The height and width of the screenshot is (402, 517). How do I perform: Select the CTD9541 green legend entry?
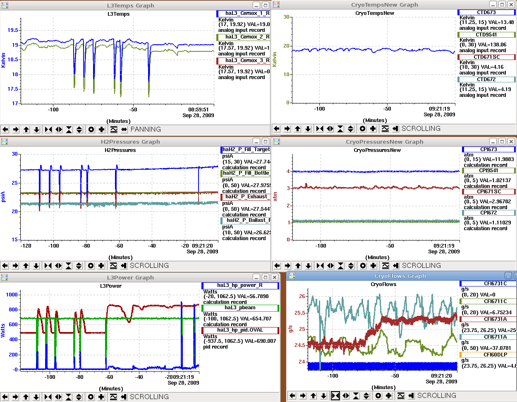[486, 35]
